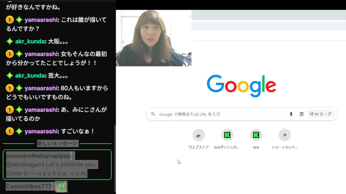Open the kickダッシュボ... shortcut icon
This screenshot has width=346, height=194.
coord(227,135)
